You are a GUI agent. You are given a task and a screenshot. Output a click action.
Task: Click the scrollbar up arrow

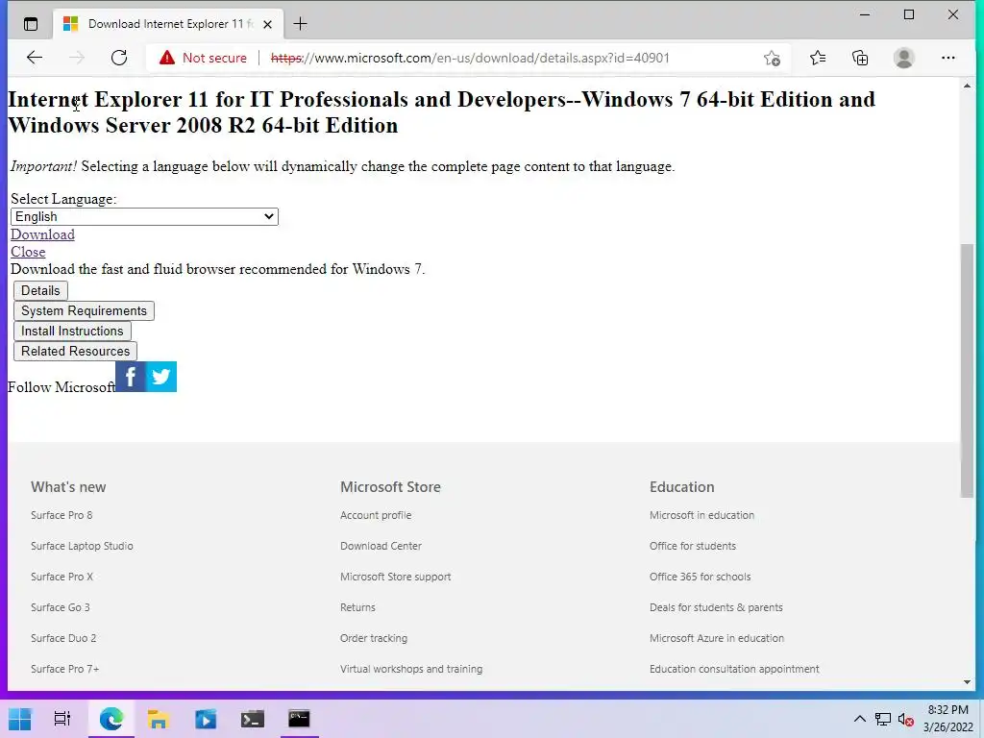pyautogui.click(x=967, y=86)
